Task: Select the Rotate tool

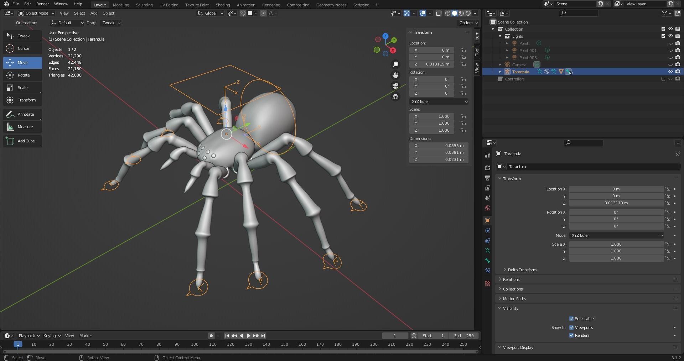Action: [22, 75]
